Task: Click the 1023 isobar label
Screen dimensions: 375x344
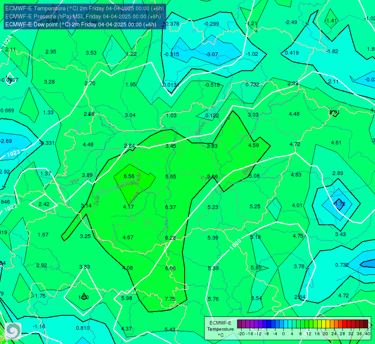Action: click(x=13, y=153)
